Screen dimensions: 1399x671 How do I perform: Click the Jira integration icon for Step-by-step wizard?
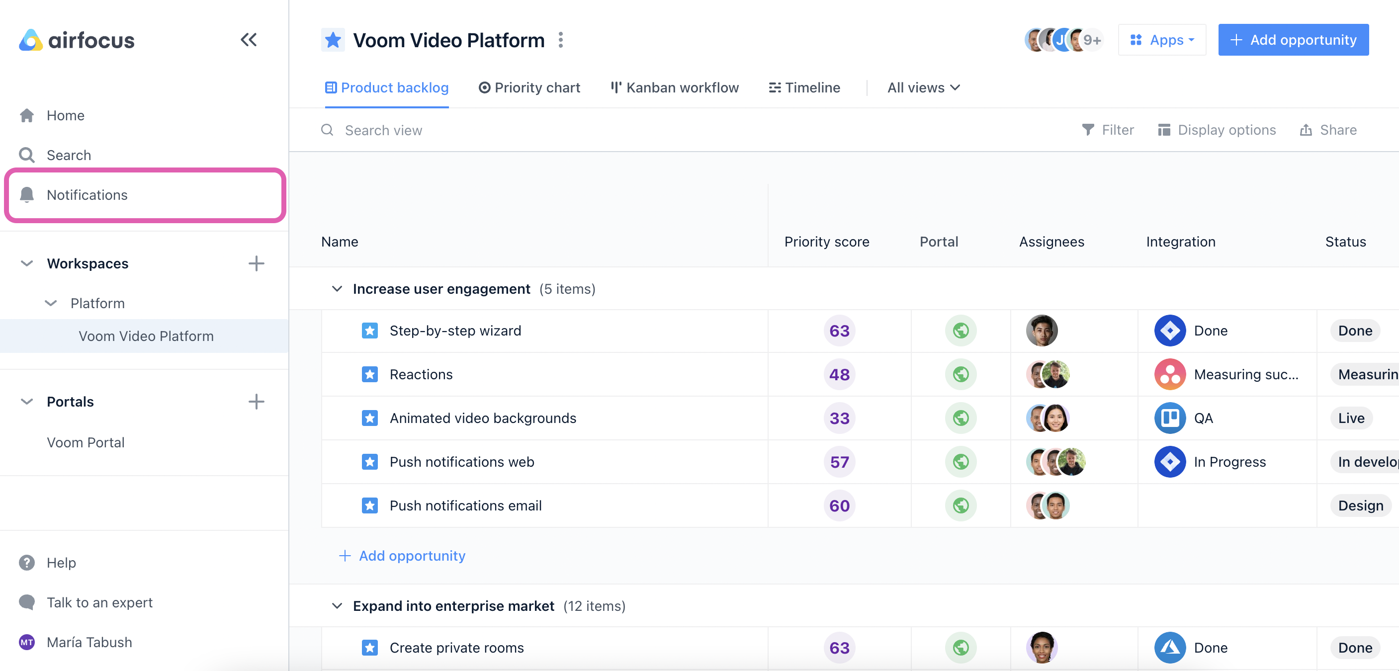(1170, 331)
